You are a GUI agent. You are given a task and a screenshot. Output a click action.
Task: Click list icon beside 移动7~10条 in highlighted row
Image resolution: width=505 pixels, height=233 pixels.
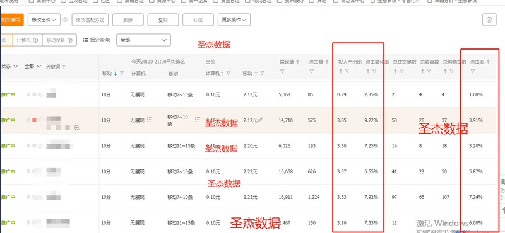(x=198, y=120)
